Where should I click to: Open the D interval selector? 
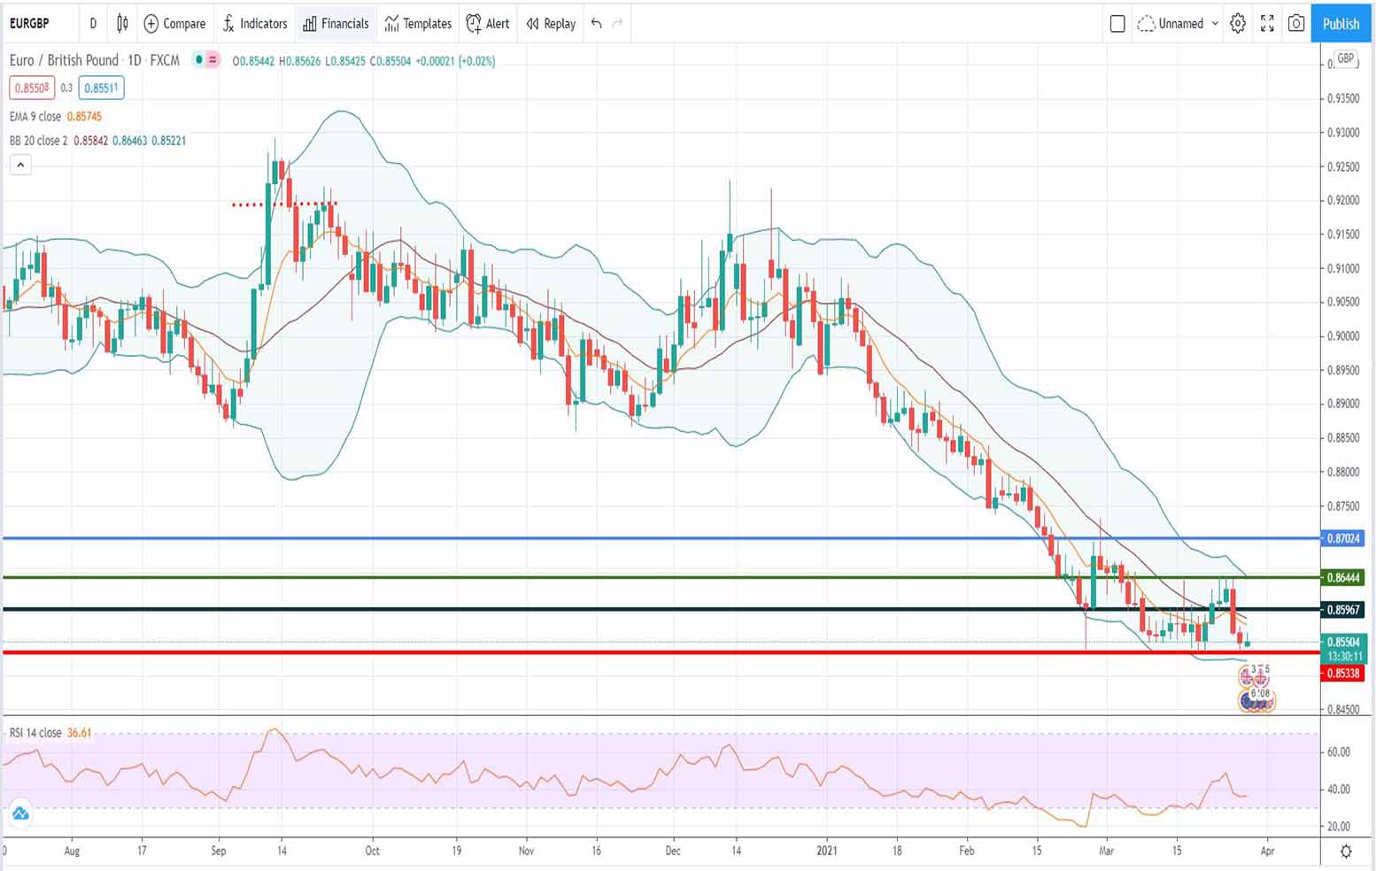pos(92,24)
